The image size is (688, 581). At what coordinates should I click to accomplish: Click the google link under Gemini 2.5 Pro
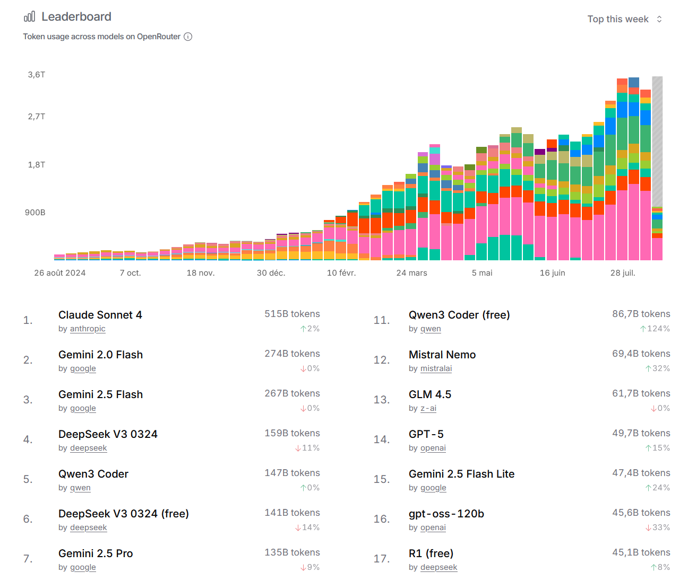click(83, 567)
